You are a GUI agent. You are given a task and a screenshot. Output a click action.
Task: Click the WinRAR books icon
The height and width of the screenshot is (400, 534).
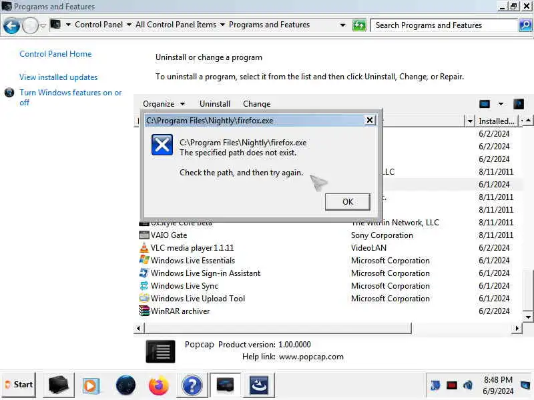144,311
